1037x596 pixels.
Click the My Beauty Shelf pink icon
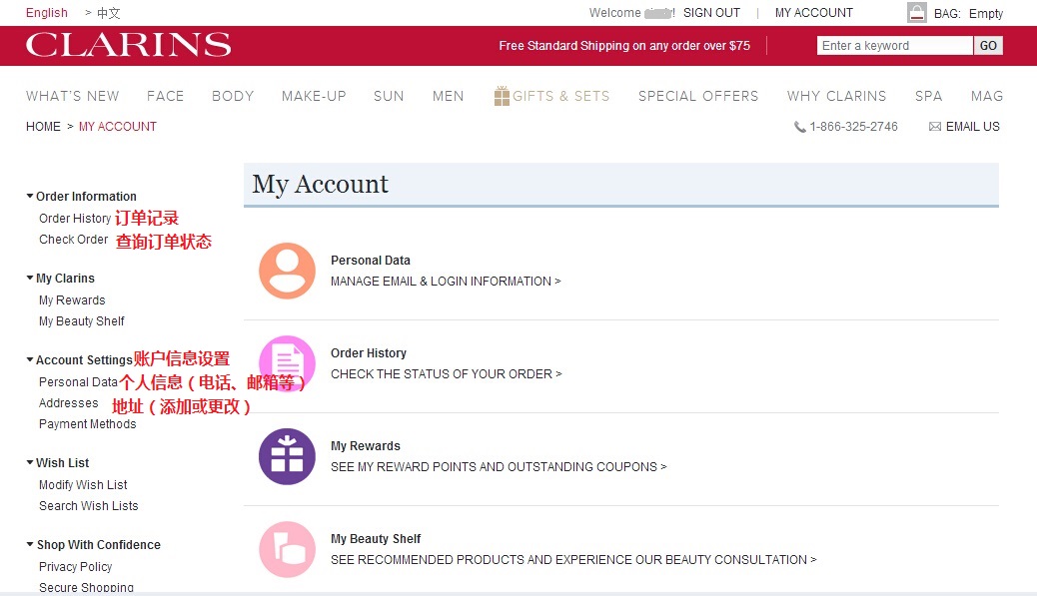287,549
